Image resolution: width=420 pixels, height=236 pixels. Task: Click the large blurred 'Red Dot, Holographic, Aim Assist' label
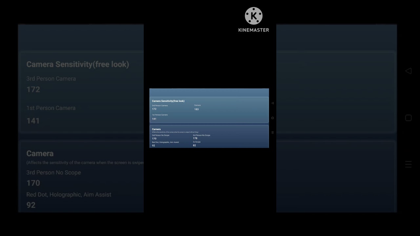[x=69, y=194]
